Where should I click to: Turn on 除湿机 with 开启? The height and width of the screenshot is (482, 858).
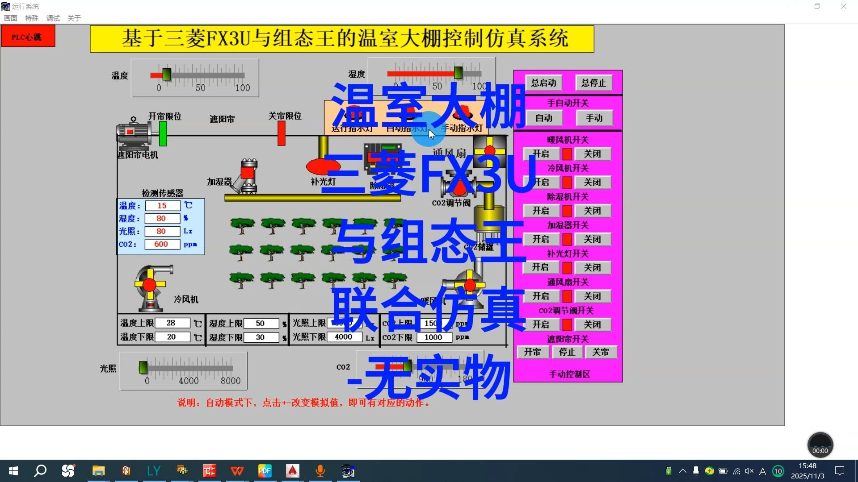541,211
